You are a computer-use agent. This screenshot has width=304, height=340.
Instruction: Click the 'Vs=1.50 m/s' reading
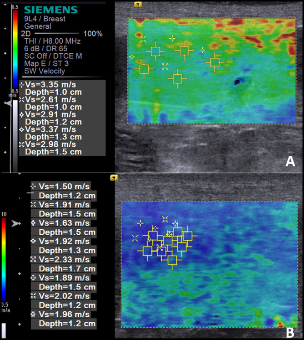pos(64,186)
